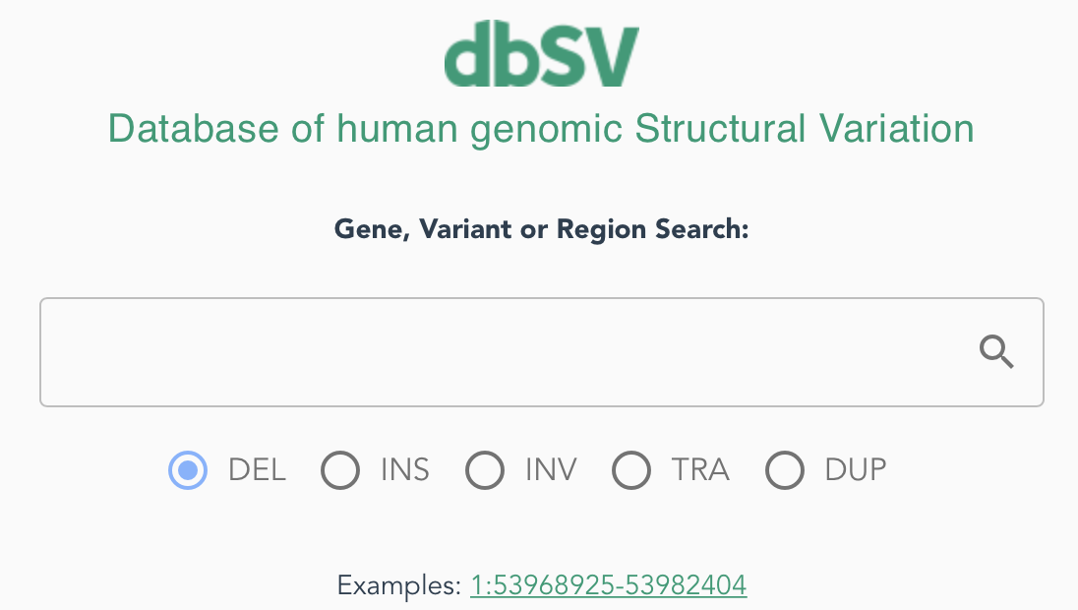Click the word 'Database' in green subtitle
The image size is (1078, 610).
click(x=193, y=129)
